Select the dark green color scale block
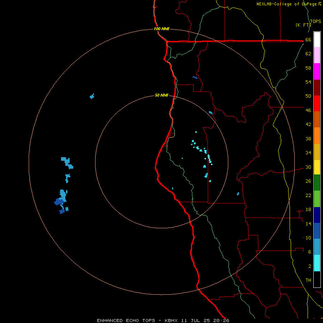The width and height of the screenshot is (323, 323). click(x=317, y=183)
